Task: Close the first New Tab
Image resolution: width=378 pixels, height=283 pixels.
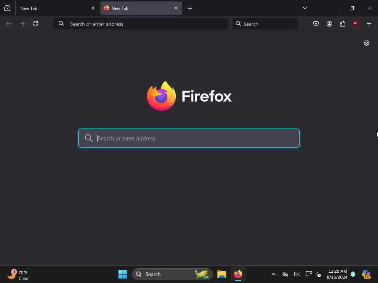Action: 93,8
